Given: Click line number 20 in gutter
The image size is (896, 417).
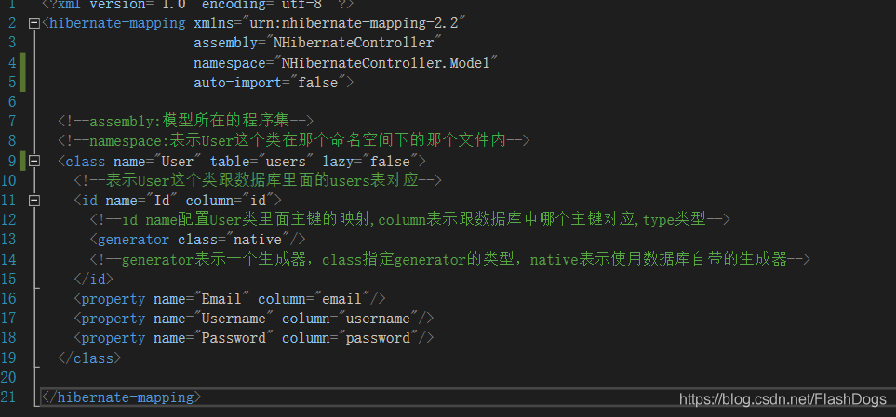Looking at the screenshot, I should (x=9, y=377).
